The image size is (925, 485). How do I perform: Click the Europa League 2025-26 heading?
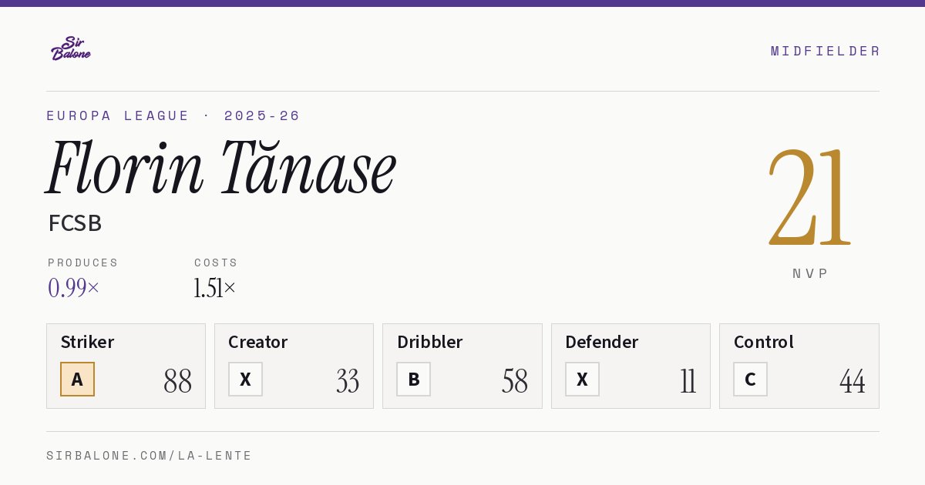point(173,115)
